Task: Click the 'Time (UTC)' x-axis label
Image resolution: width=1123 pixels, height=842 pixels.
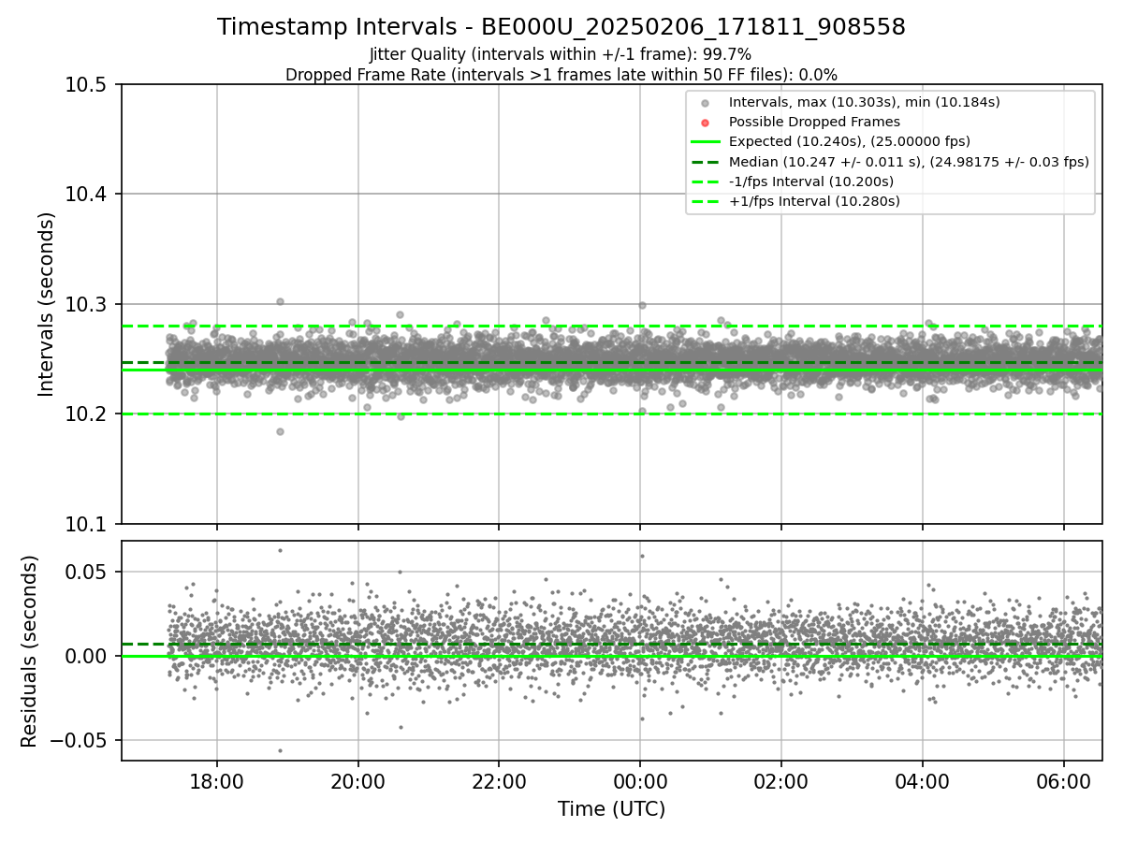Action: pyautogui.click(x=611, y=809)
